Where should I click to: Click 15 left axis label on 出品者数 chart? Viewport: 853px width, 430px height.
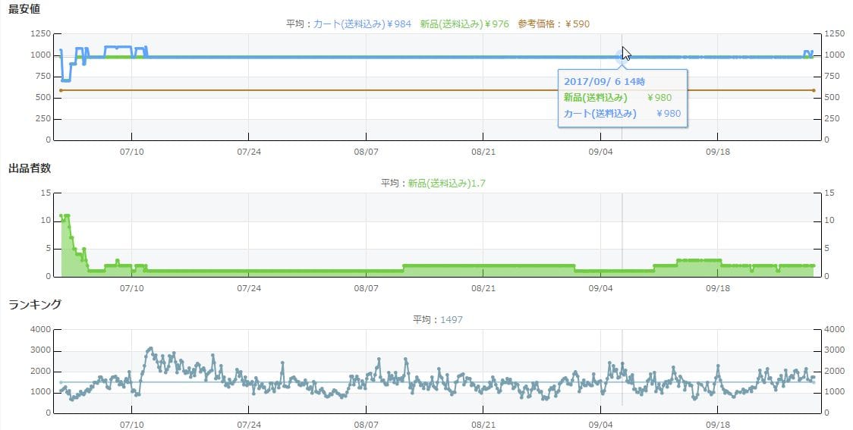click(46, 193)
